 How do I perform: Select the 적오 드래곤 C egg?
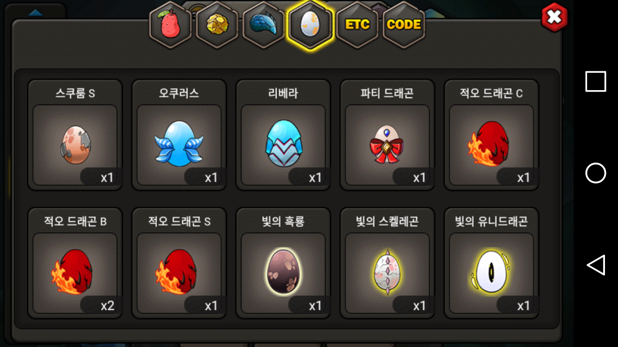click(x=492, y=135)
